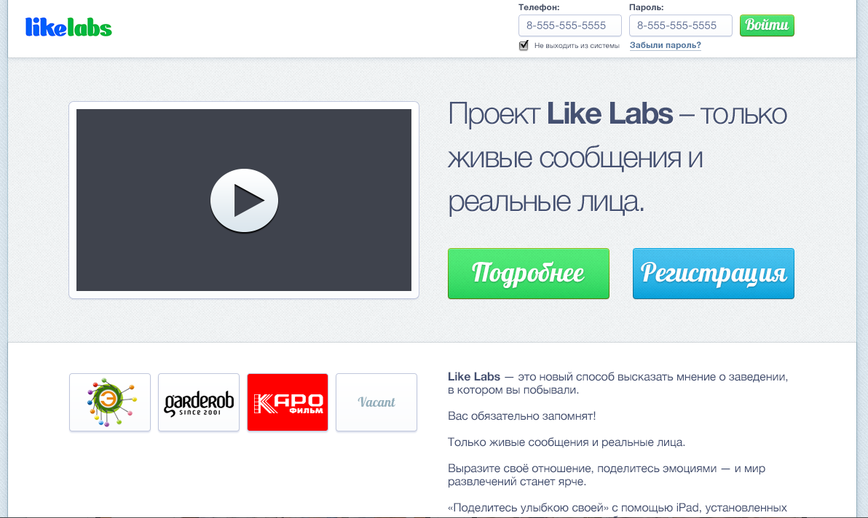Click the Vacant partner placeholder tile

376,402
